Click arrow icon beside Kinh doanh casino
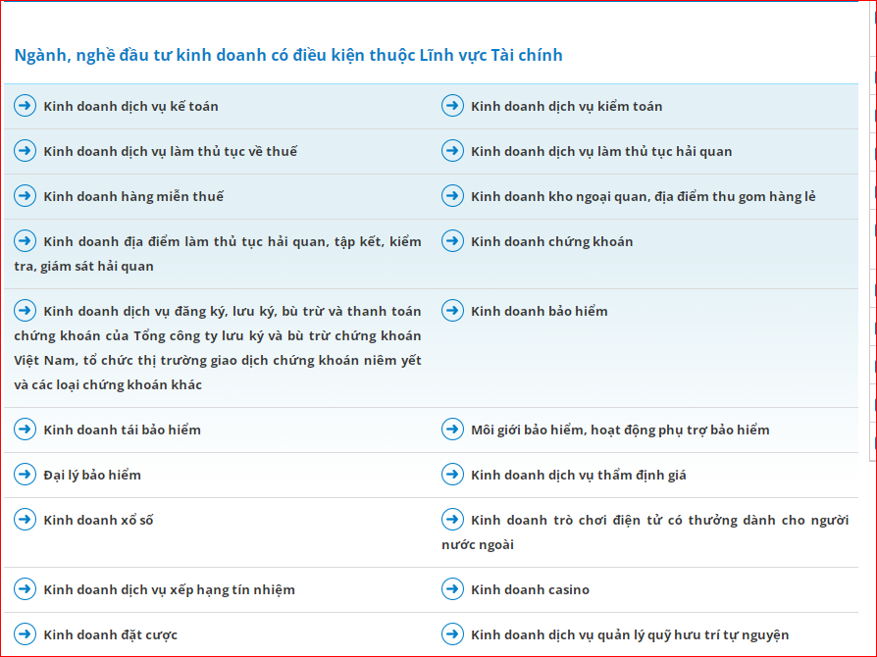Image resolution: width=877 pixels, height=657 pixels. coord(452,589)
